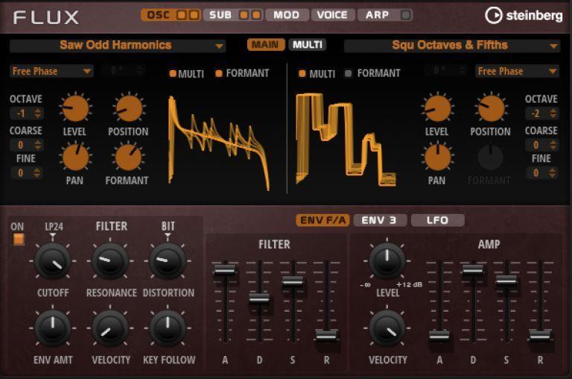Click the AMP LEVEL knob
The width and height of the screenshot is (572, 379).
(387, 260)
